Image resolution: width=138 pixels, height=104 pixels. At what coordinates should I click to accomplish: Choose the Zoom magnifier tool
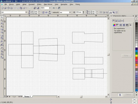tap(2, 23)
